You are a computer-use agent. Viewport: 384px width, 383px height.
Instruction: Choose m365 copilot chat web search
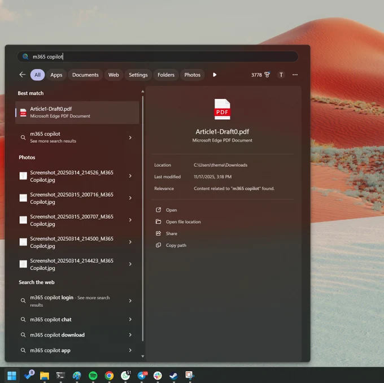(x=51, y=320)
